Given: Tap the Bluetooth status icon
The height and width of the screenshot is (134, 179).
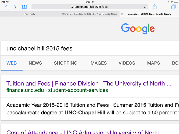Looking at the screenshot, I should click(169, 2).
